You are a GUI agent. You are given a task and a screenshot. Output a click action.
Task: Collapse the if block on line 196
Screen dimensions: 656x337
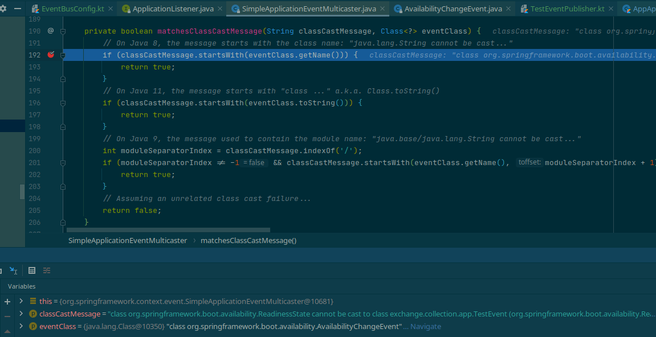pyautogui.click(x=63, y=103)
